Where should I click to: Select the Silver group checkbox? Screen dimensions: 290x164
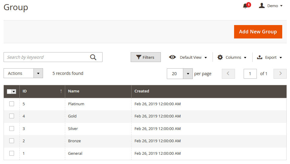tap(12, 129)
